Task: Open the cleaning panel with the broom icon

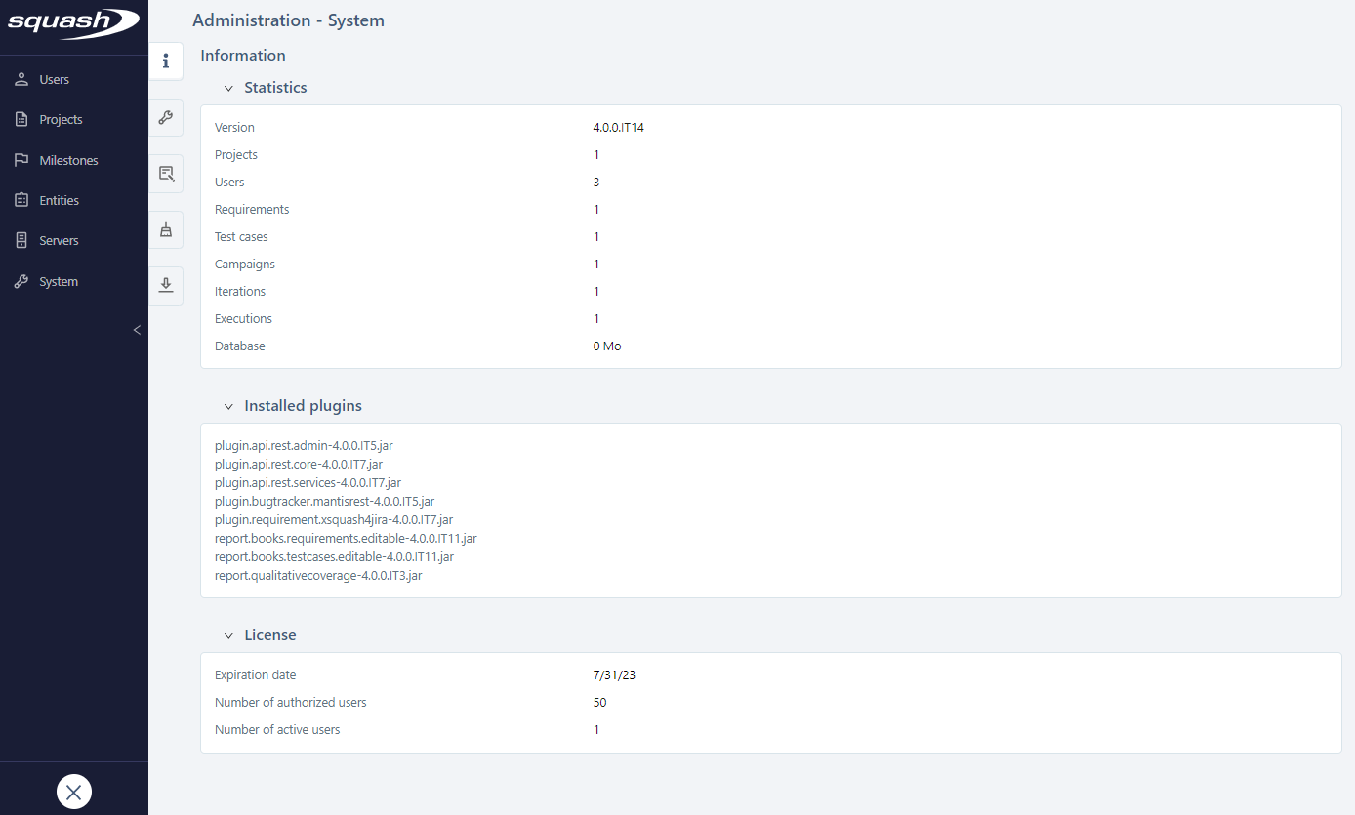Action: [166, 229]
